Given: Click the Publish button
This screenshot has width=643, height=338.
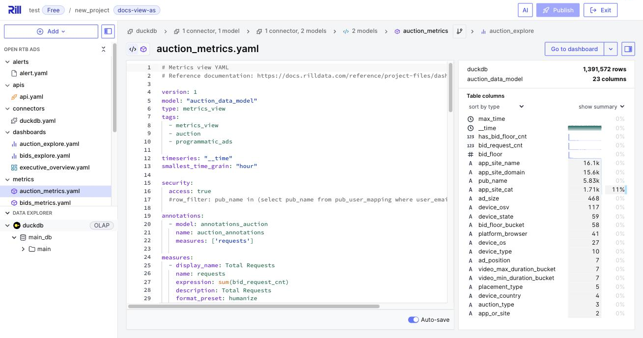Looking at the screenshot, I should coord(558,10).
